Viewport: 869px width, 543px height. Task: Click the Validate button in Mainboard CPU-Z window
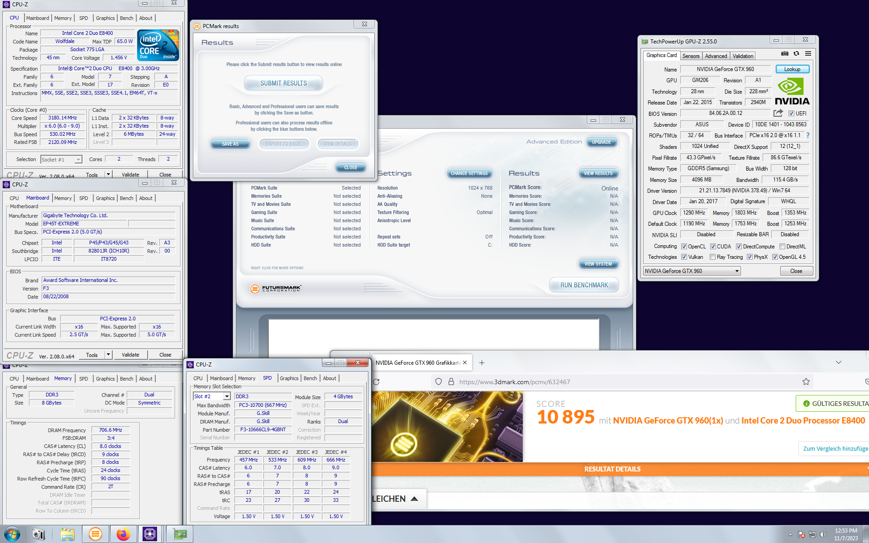[x=130, y=355]
